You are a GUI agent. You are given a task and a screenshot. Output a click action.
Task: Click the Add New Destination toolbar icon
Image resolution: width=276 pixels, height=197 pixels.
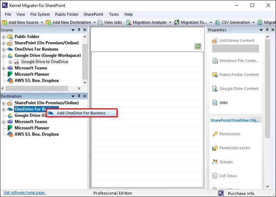click(48, 22)
